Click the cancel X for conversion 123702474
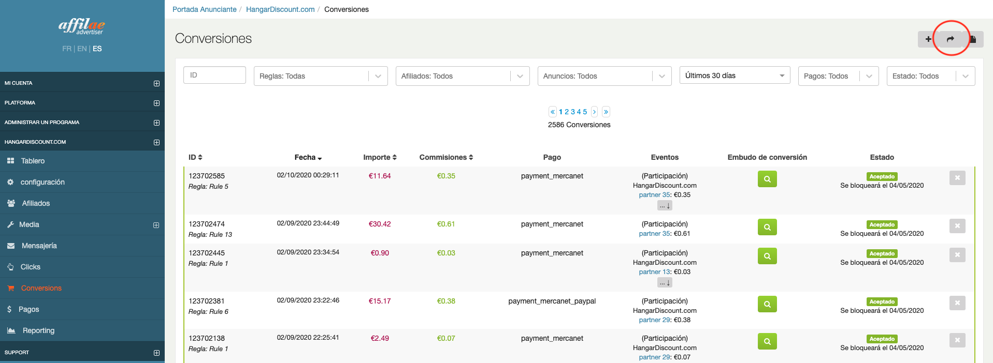Image resolution: width=993 pixels, height=363 pixels. pyautogui.click(x=957, y=226)
